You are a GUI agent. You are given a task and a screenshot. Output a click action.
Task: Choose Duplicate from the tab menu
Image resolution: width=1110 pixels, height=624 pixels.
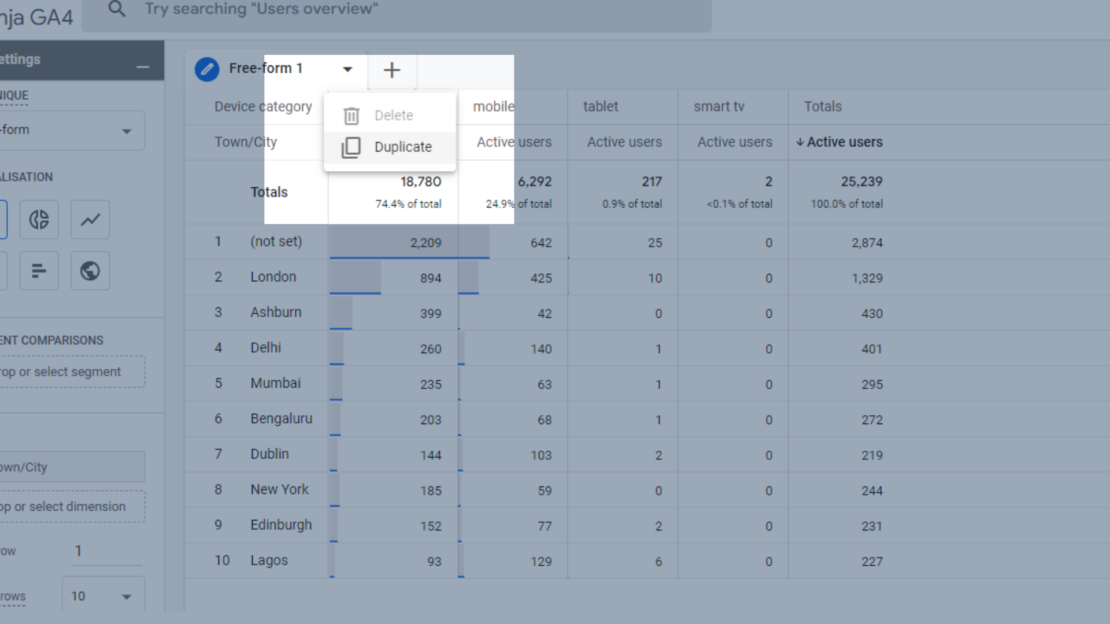click(x=402, y=147)
